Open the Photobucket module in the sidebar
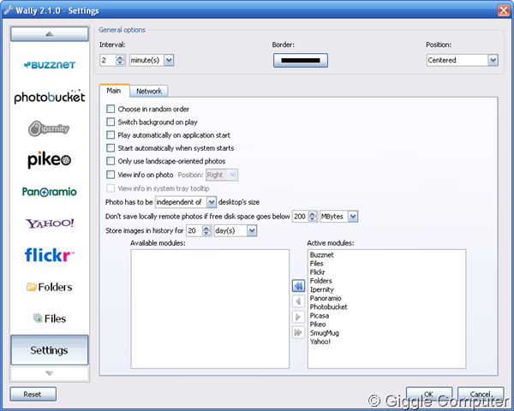The height and width of the screenshot is (411, 514). 50,97
